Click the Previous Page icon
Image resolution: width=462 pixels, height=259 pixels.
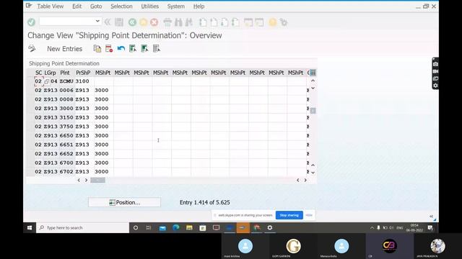coord(214,22)
